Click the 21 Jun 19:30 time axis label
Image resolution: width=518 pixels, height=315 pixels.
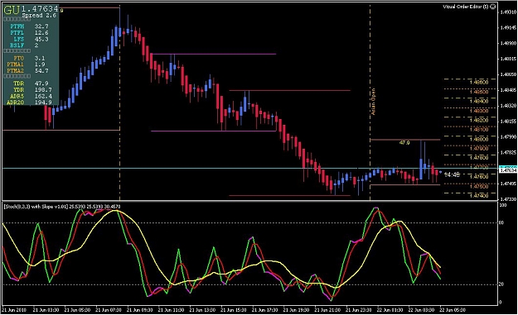tap(296, 310)
